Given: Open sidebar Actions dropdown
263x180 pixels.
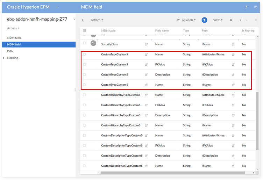Looking at the screenshot, I should pos(13,28).
